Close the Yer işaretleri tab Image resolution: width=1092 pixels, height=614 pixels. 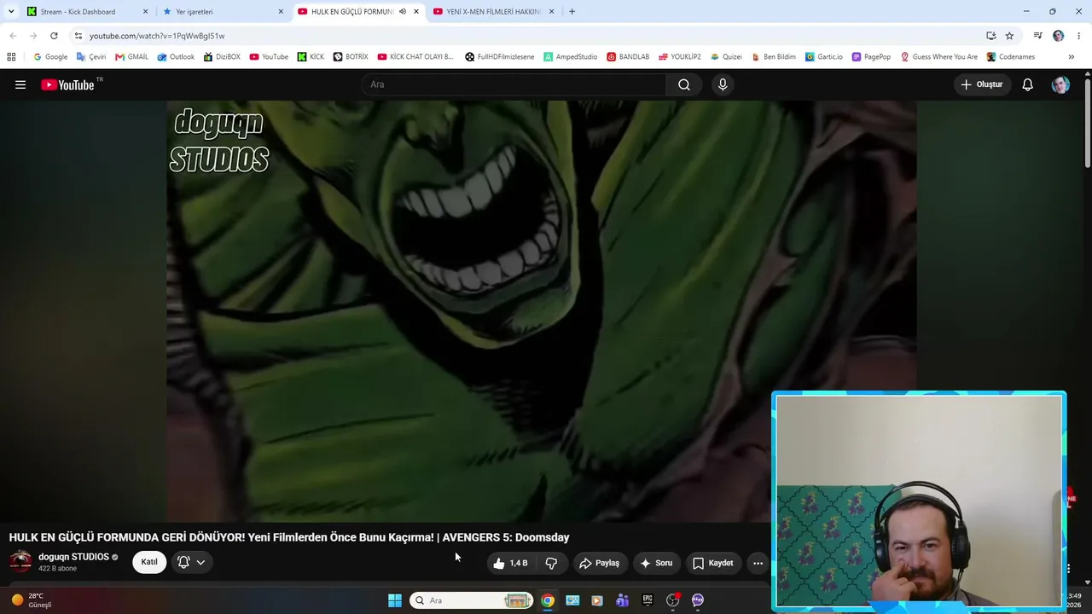click(x=281, y=12)
